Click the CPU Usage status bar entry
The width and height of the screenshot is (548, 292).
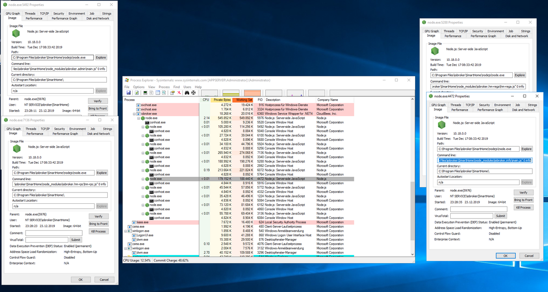tap(137, 260)
